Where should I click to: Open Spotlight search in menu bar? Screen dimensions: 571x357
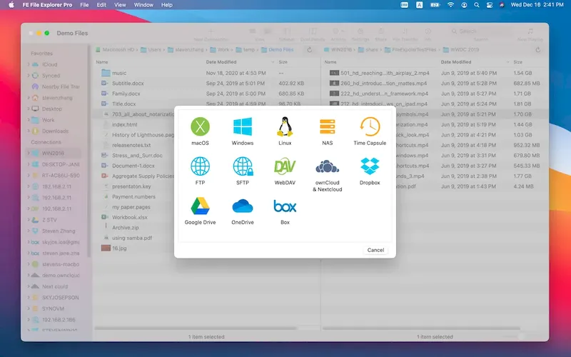(x=476, y=5)
